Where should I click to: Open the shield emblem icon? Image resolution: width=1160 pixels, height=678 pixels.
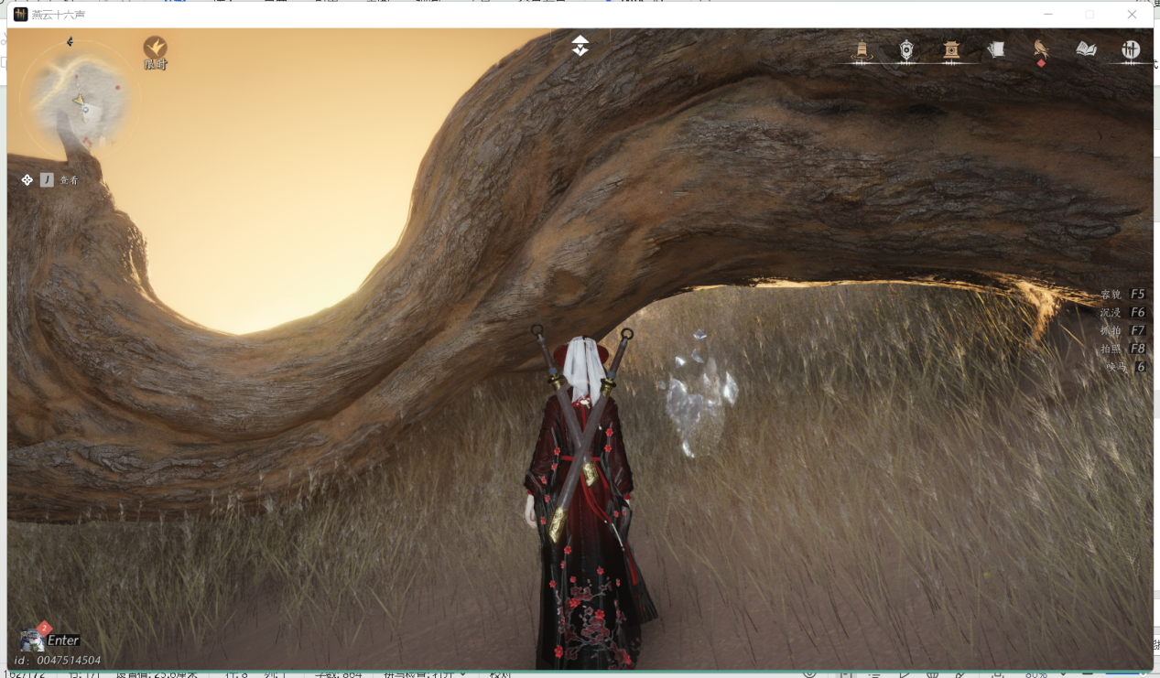click(x=906, y=50)
